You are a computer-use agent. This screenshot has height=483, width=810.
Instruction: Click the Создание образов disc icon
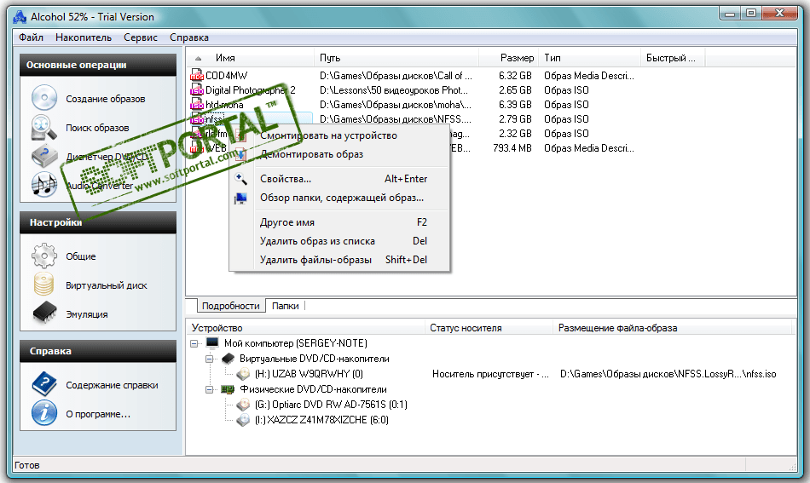pyautogui.click(x=44, y=99)
